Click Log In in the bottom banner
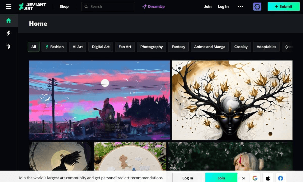 click(188, 178)
